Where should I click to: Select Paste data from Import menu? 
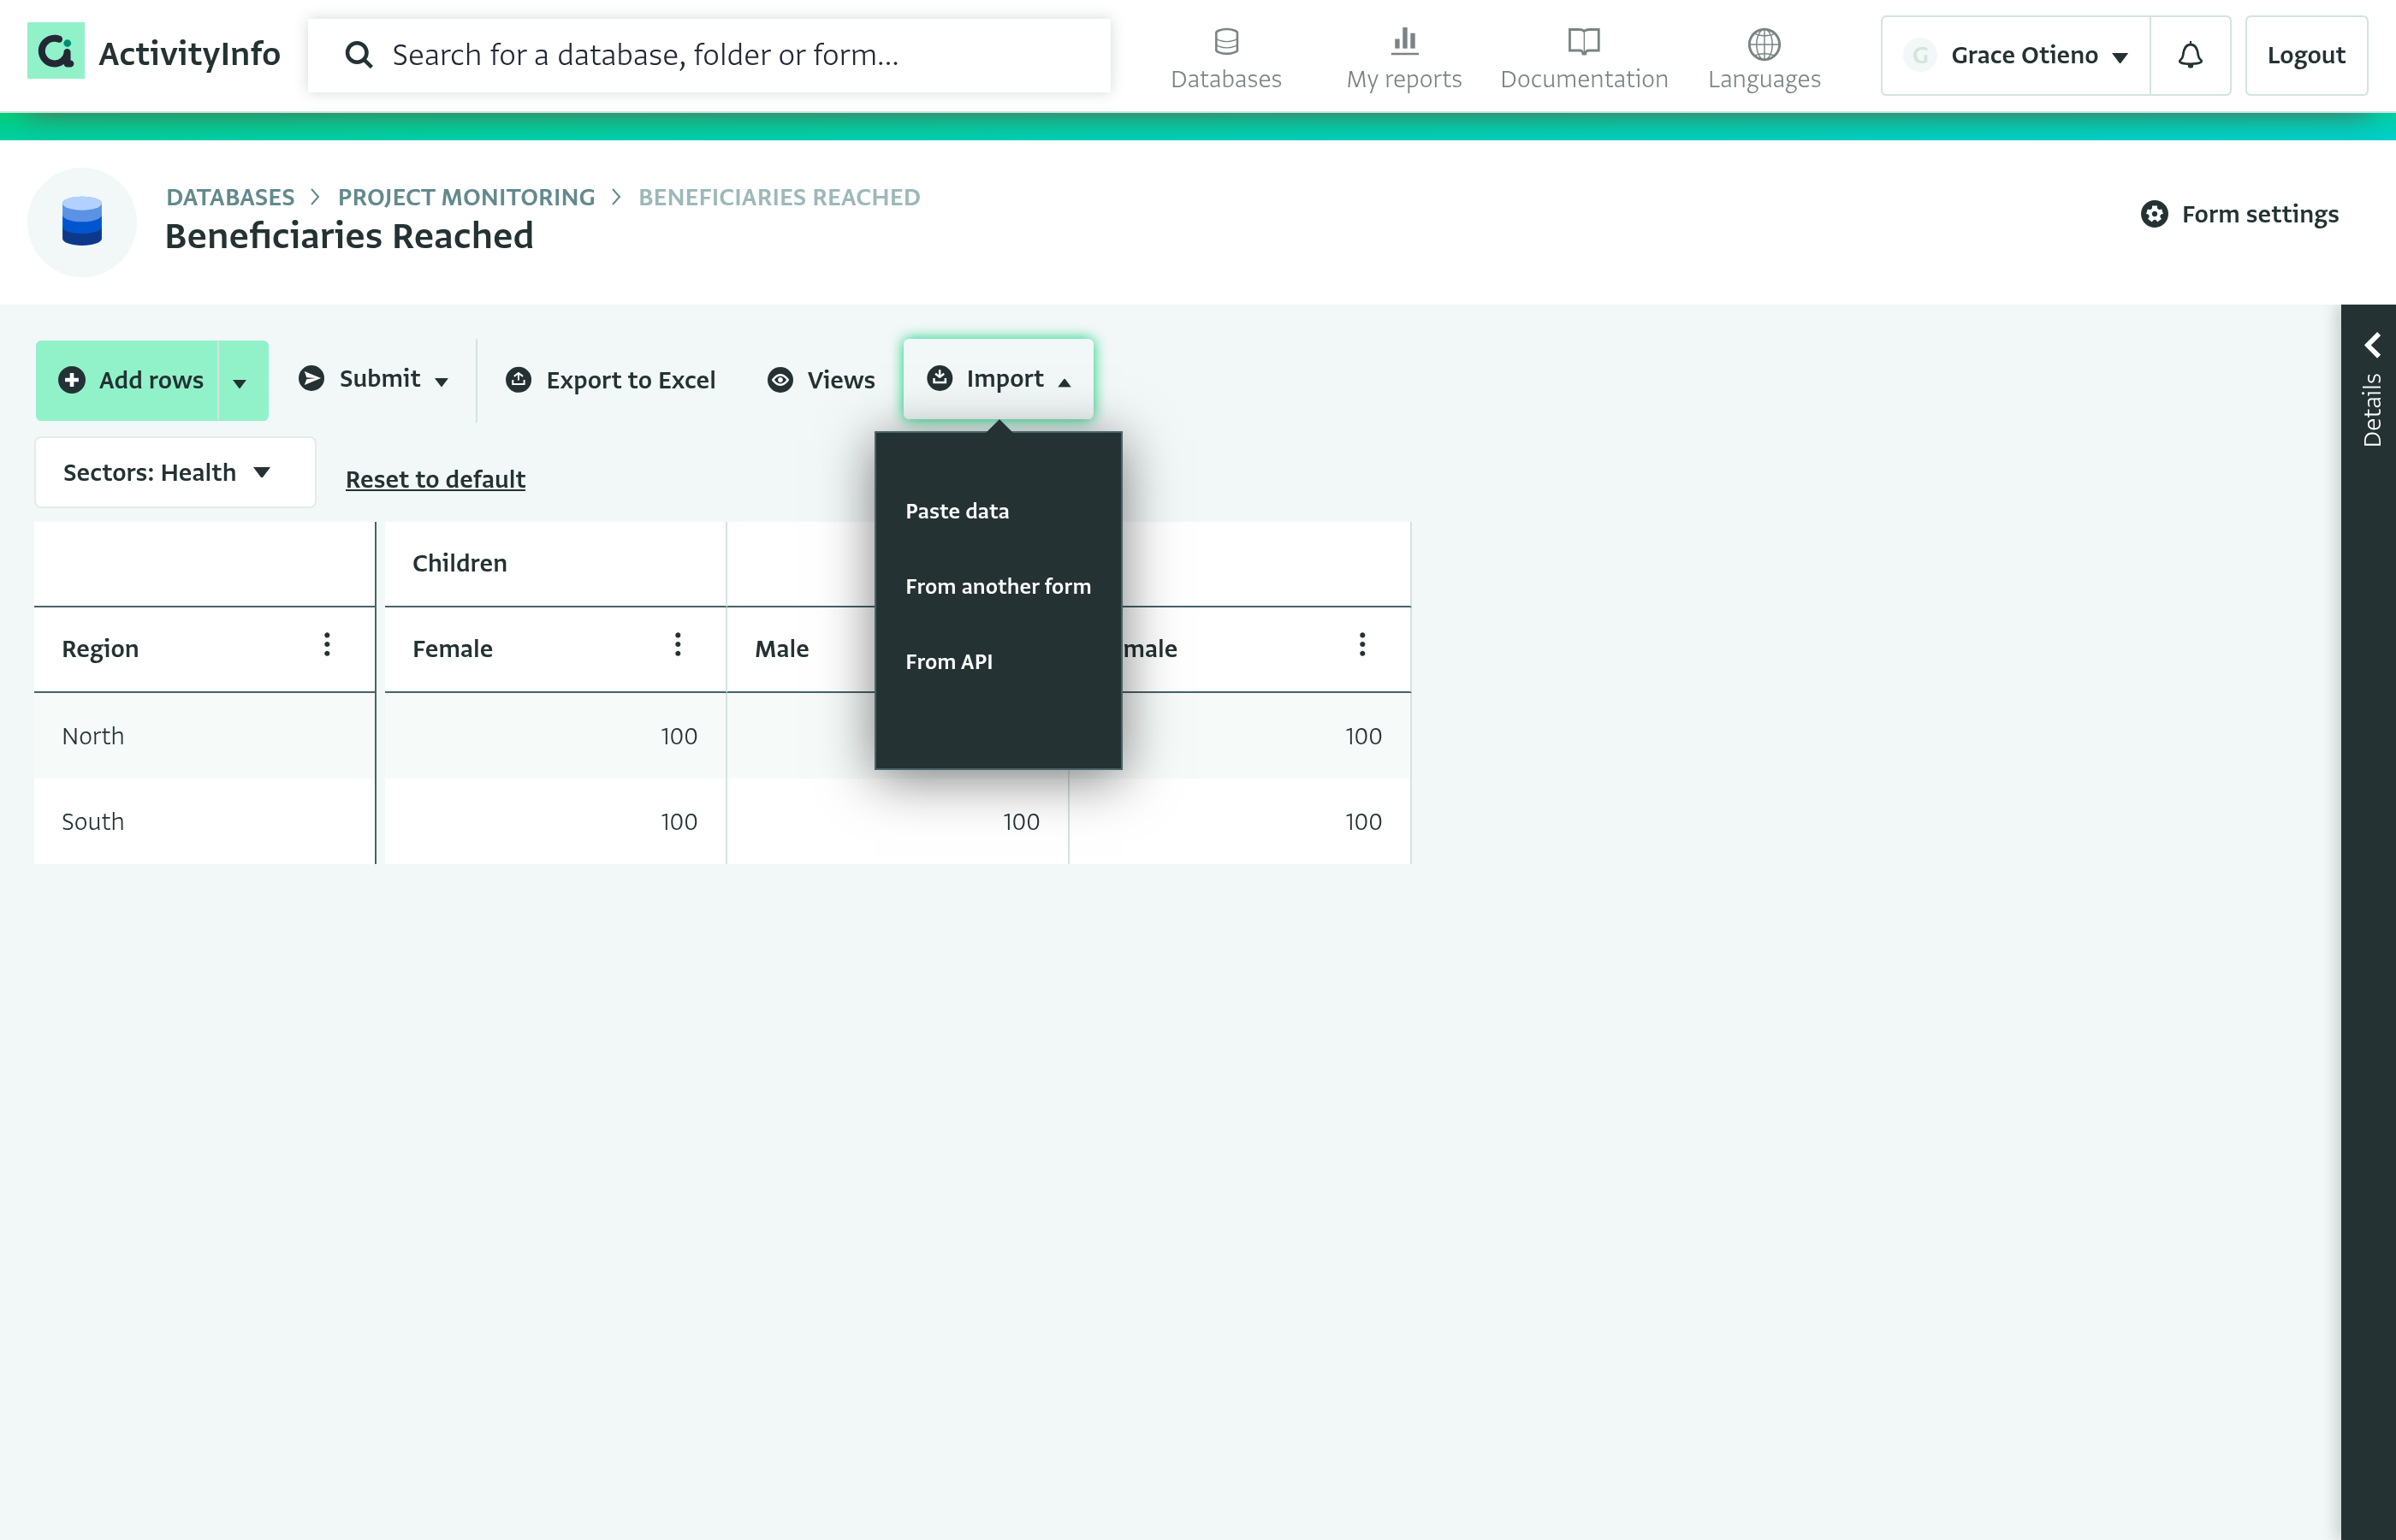[957, 511]
